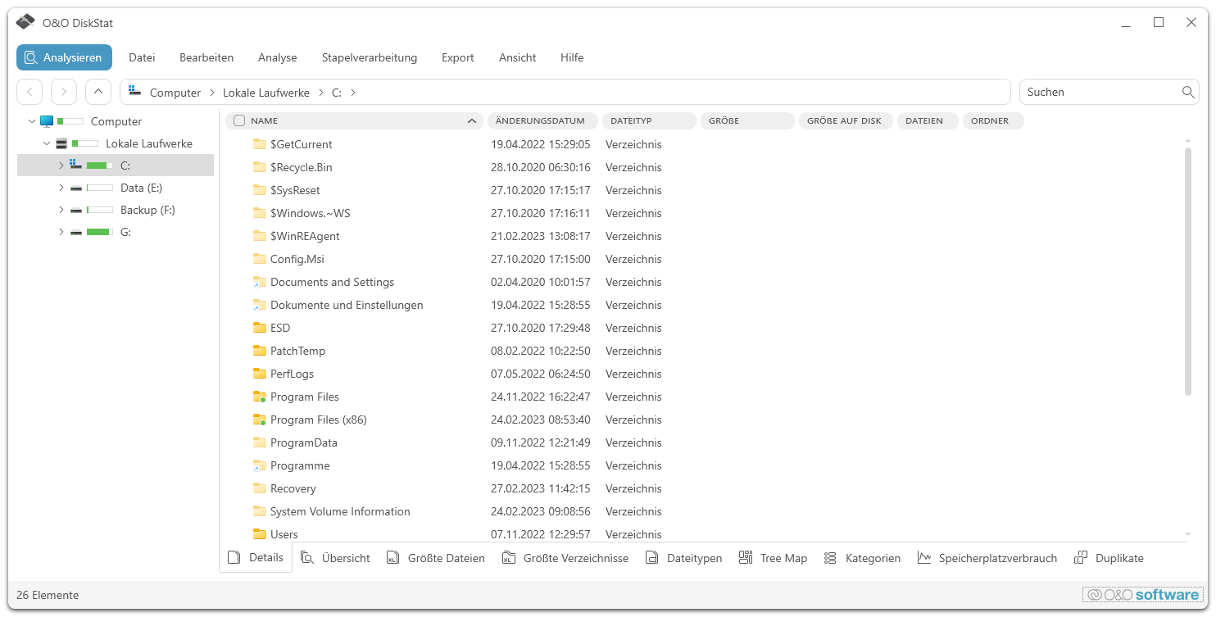
Task: Expand the G: drive tree node
Action: (x=61, y=232)
